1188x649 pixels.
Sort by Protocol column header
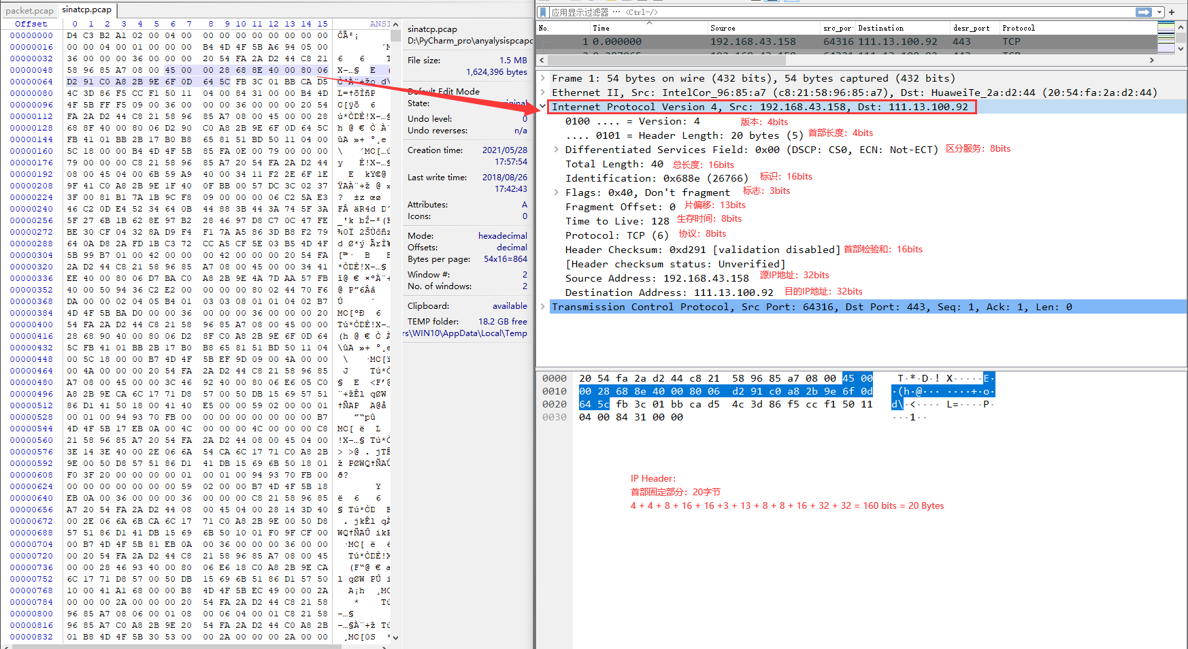pyautogui.click(x=1078, y=28)
